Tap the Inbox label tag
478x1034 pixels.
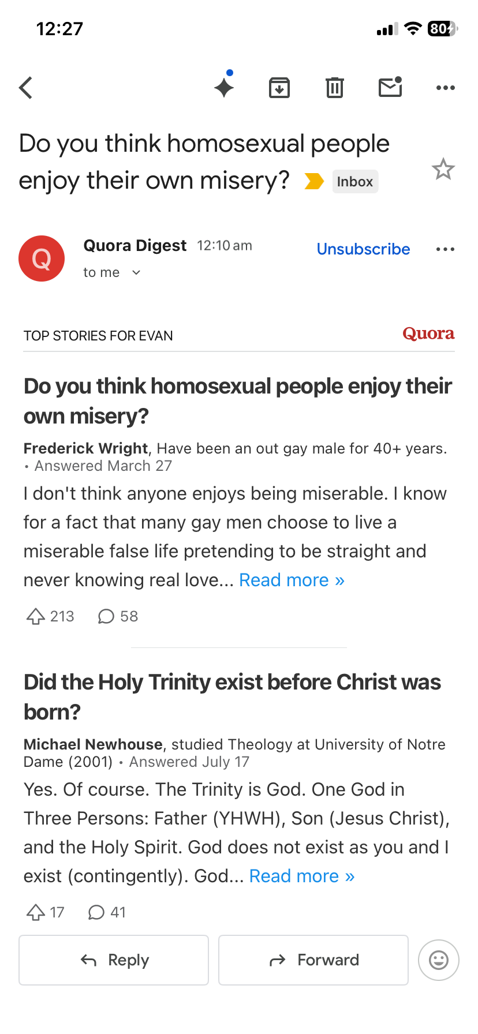(355, 182)
